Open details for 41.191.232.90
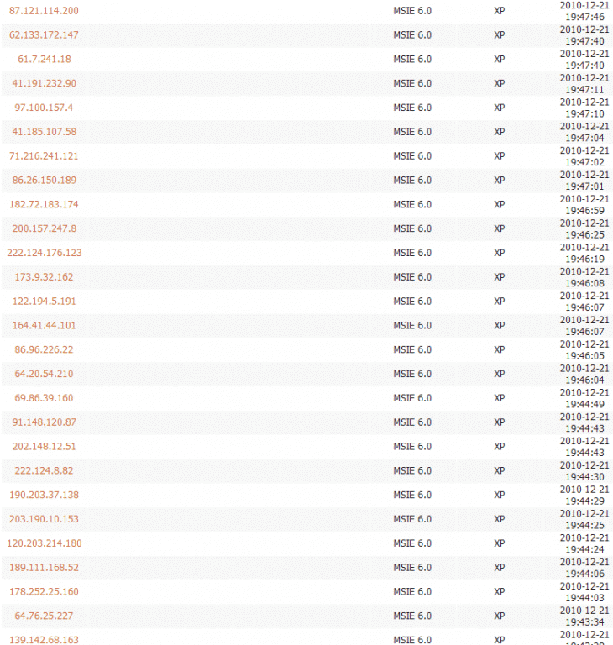 [44, 83]
